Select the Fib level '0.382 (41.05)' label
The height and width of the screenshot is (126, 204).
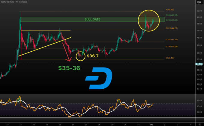coord(172,39)
